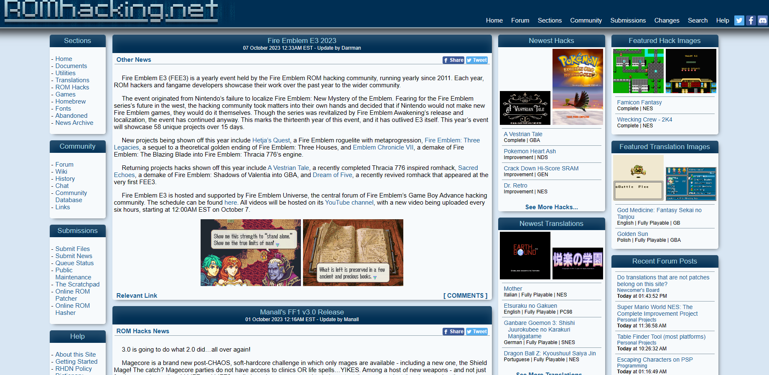Open Documents in the Sections sidebar

(x=71, y=66)
